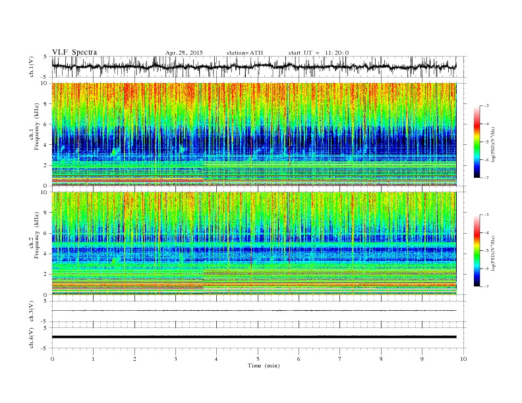Click the "ch.3(V)" axis label
Screen dimensions: 522x403
point(31,311)
